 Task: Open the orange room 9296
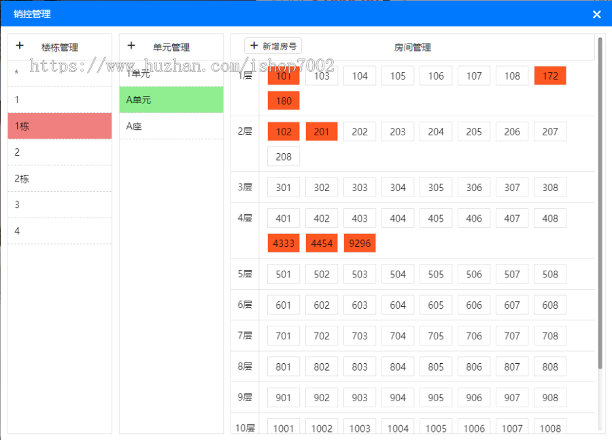tap(360, 243)
